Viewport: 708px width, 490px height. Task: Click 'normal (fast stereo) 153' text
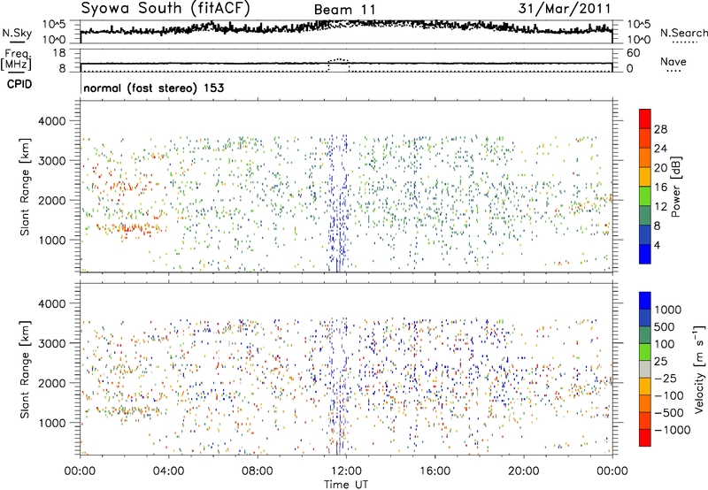coord(153,88)
